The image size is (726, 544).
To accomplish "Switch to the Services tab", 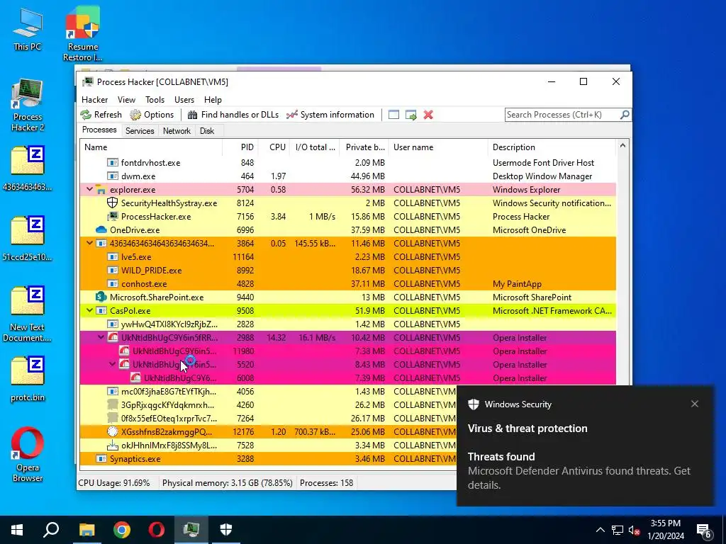I will point(140,131).
